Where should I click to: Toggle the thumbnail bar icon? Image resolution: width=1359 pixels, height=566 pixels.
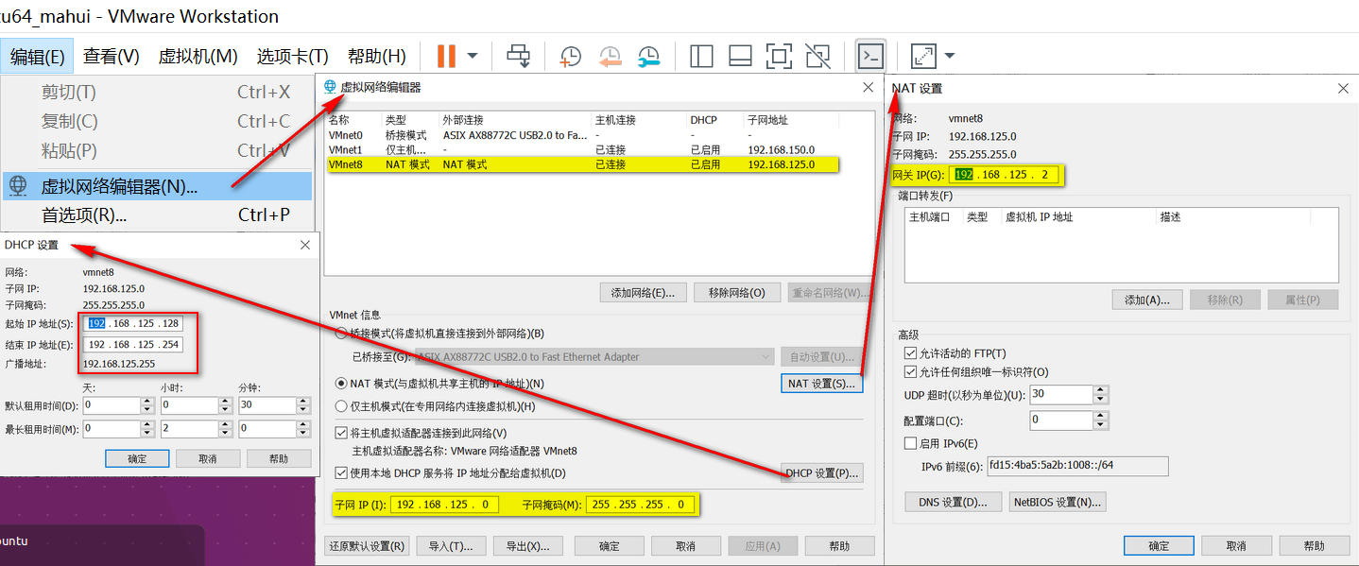point(740,56)
